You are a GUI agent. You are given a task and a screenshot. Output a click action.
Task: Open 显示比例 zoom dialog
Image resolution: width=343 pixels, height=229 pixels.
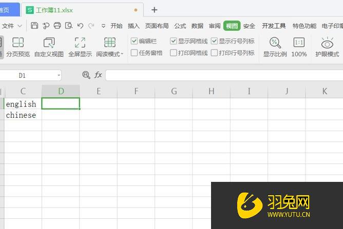[275, 47]
